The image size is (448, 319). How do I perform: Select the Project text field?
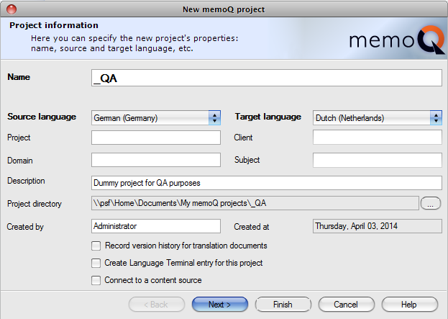155,138
